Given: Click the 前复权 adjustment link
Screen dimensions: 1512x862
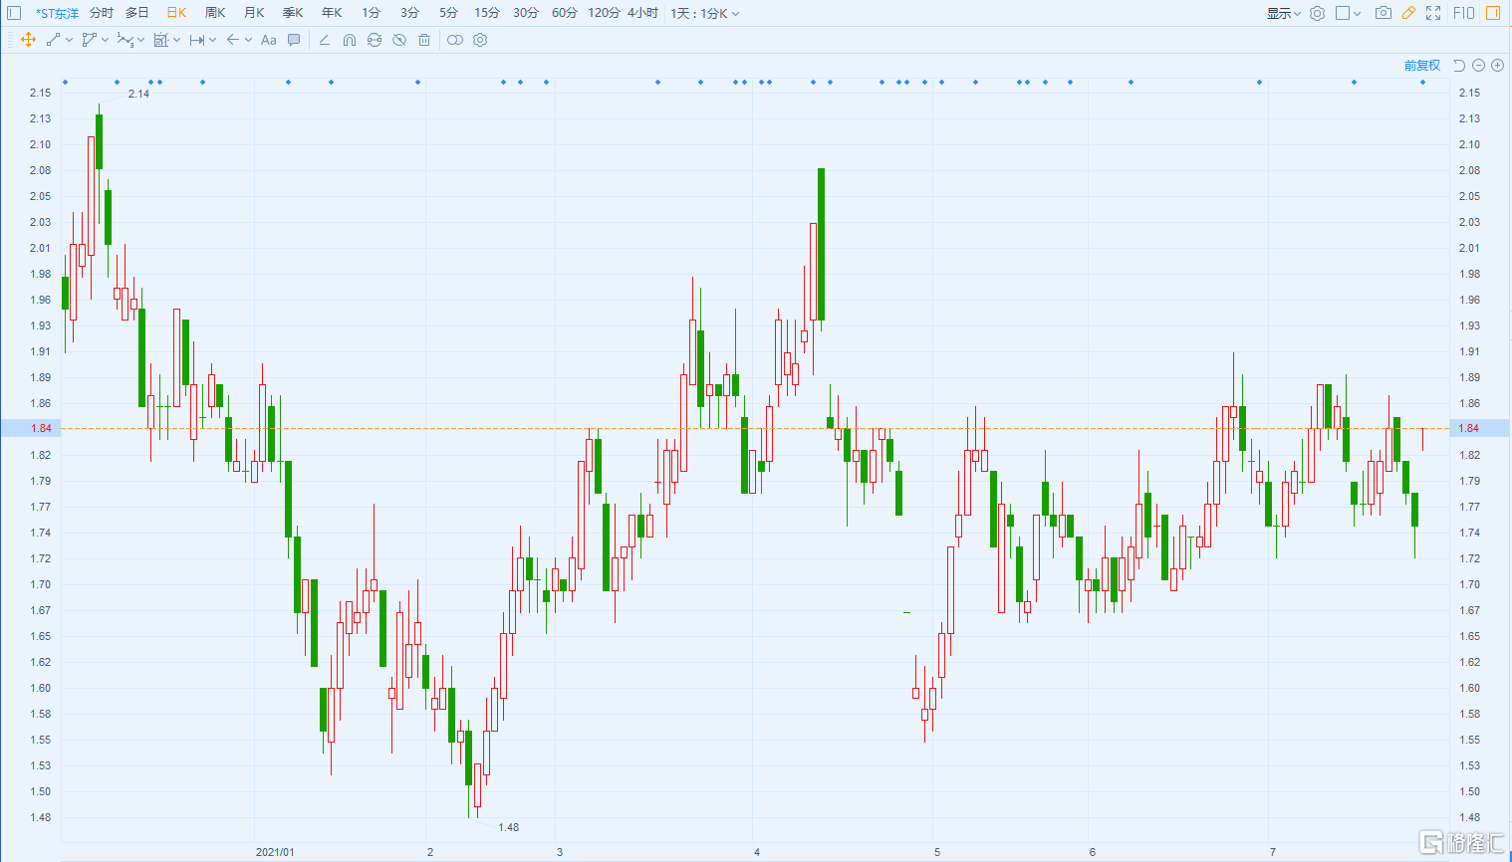Looking at the screenshot, I should 1422,66.
